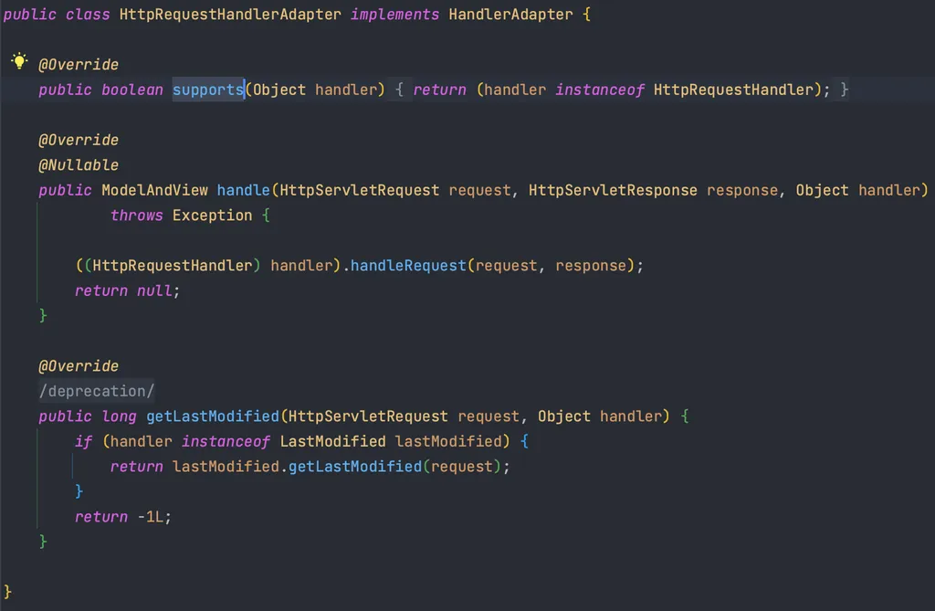Click the @Override annotation above getLastModified
The height and width of the screenshot is (611, 935).
tap(79, 366)
